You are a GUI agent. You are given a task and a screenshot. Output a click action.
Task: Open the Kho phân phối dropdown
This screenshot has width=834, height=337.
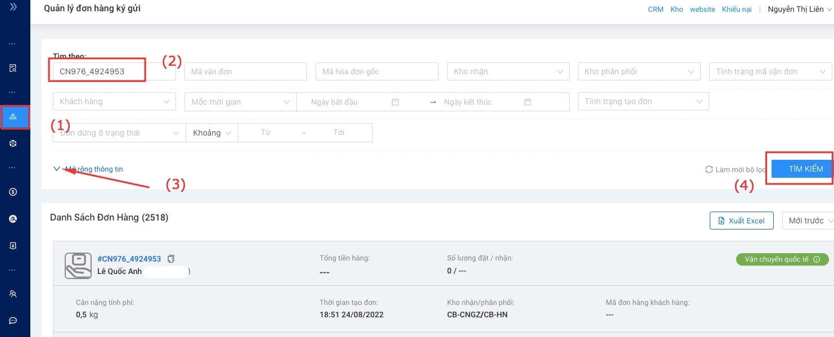(x=639, y=71)
